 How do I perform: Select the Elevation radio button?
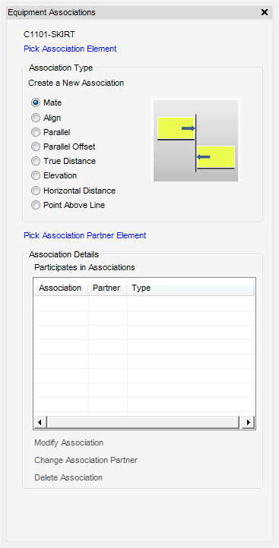pos(36,175)
